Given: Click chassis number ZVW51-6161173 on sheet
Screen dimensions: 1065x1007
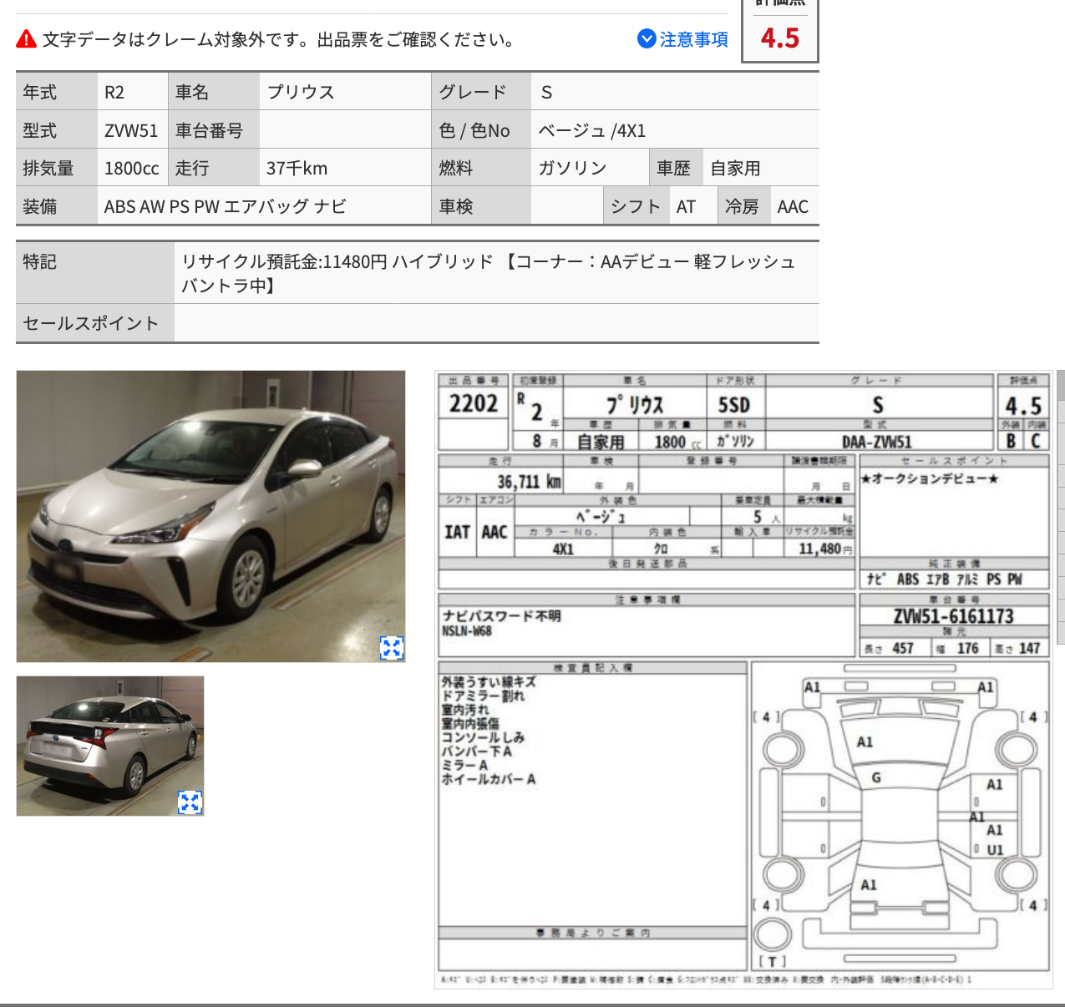Looking at the screenshot, I should (x=953, y=616).
